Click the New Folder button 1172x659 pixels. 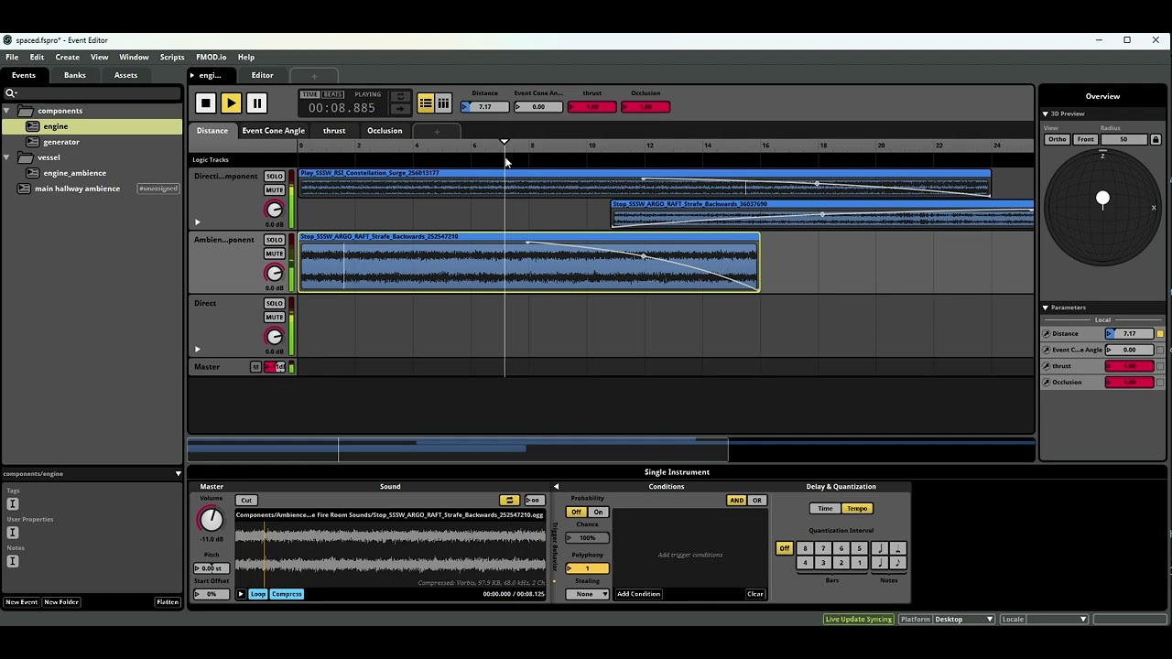coord(61,602)
